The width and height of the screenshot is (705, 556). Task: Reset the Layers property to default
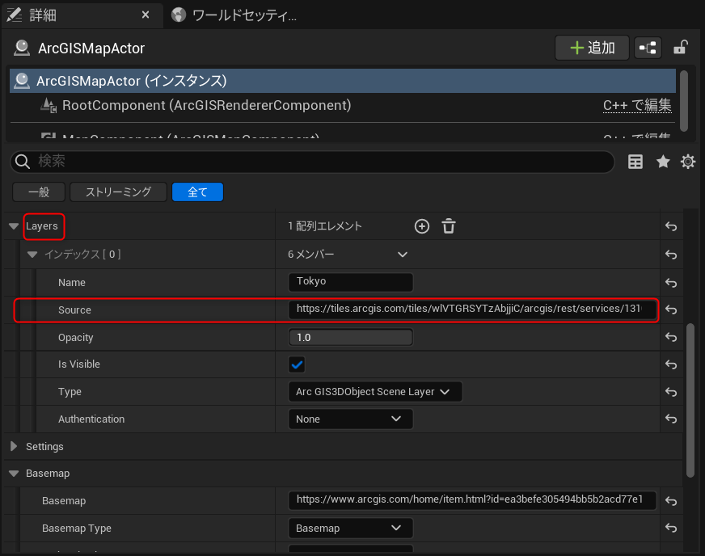671,226
